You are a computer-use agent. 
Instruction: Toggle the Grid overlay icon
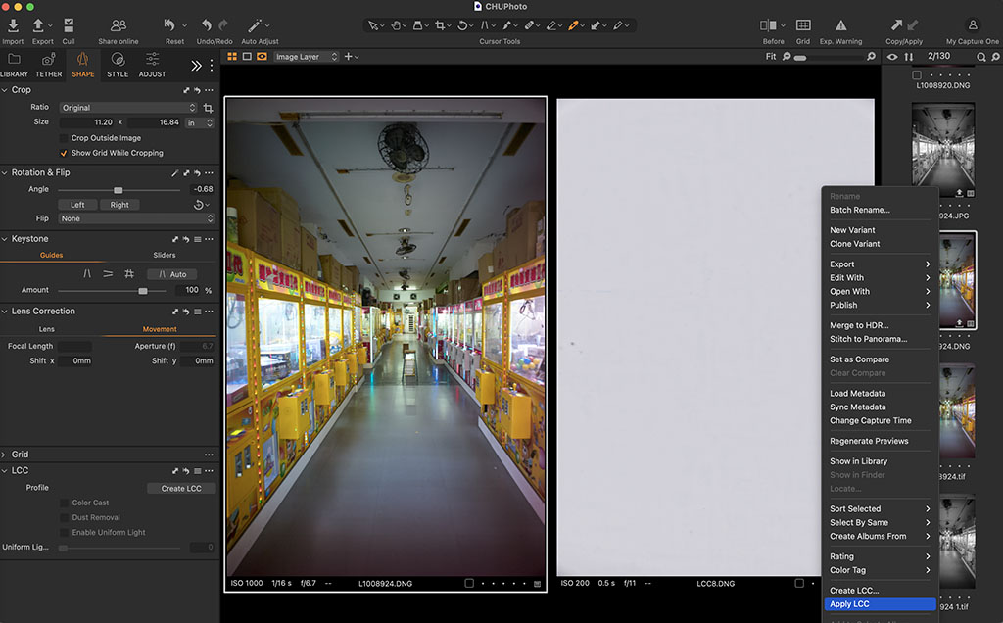pyautogui.click(x=802, y=26)
